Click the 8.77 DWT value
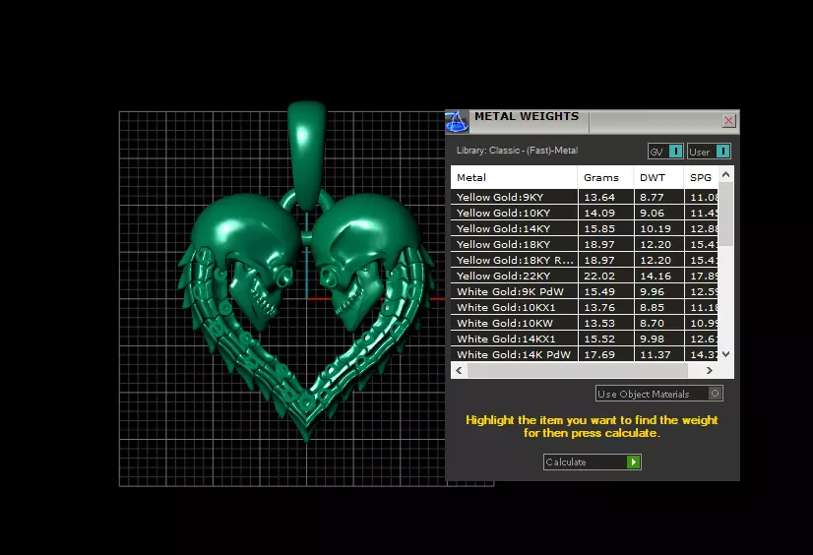The image size is (813, 555). (x=652, y=197)
